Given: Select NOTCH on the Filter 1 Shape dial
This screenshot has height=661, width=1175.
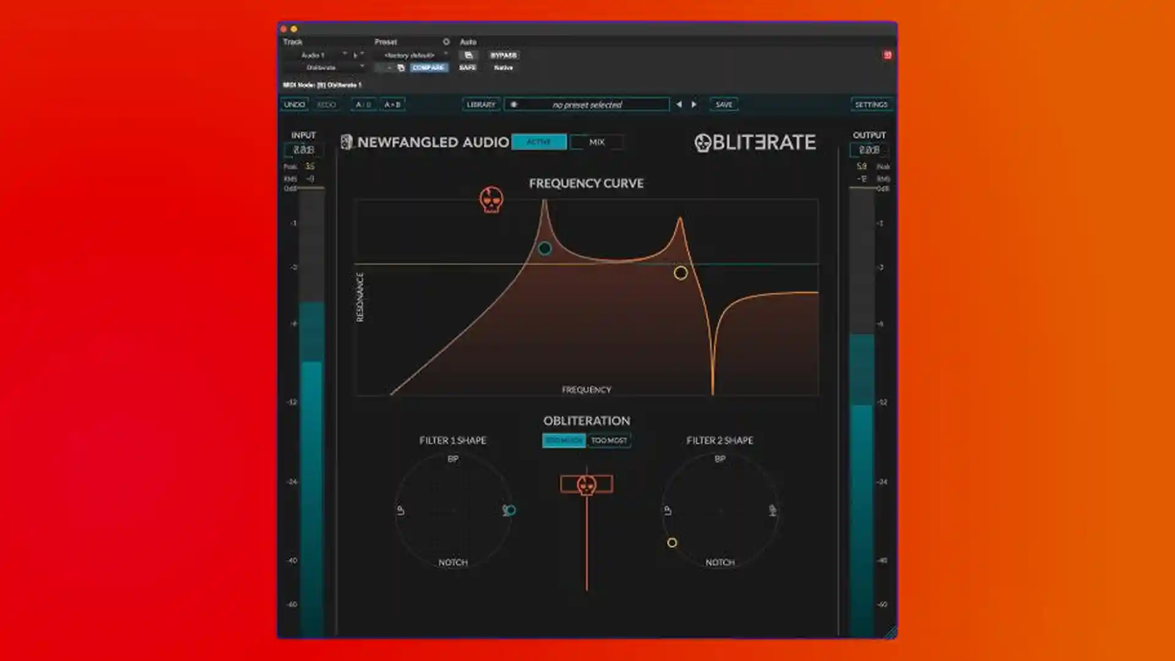Looking at the screenshot, I should (x=453, y=562).
